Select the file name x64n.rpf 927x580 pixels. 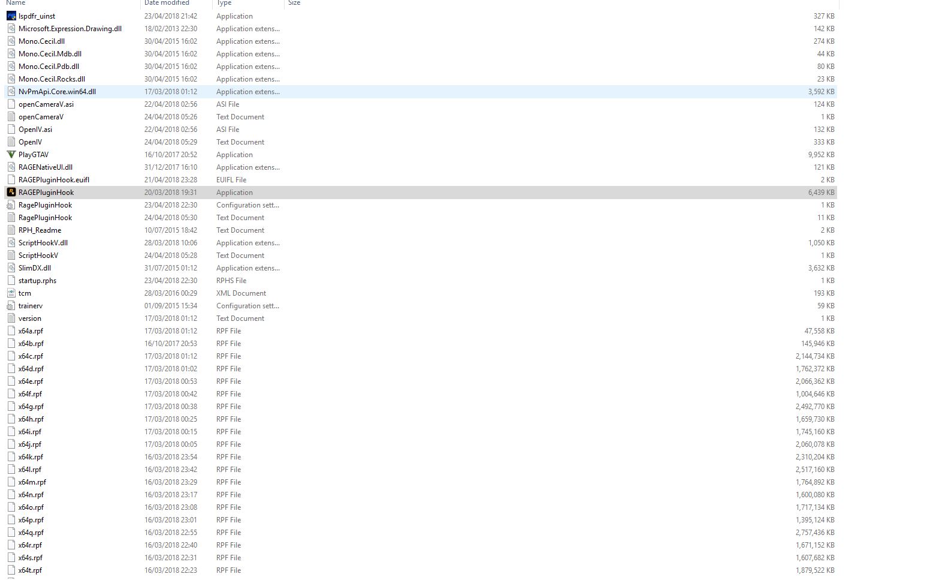coord(31,495)
